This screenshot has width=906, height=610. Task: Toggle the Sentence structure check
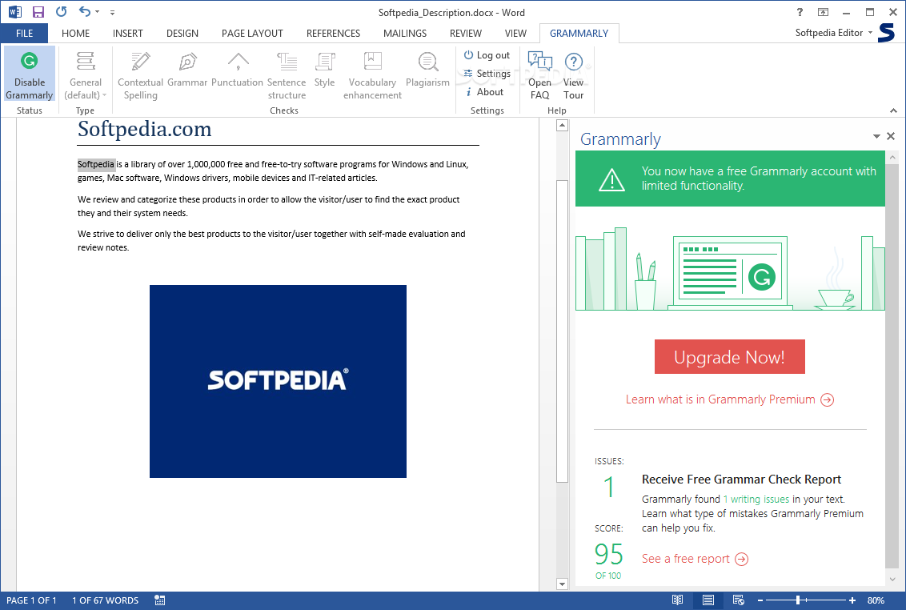(x=287, y=74)
